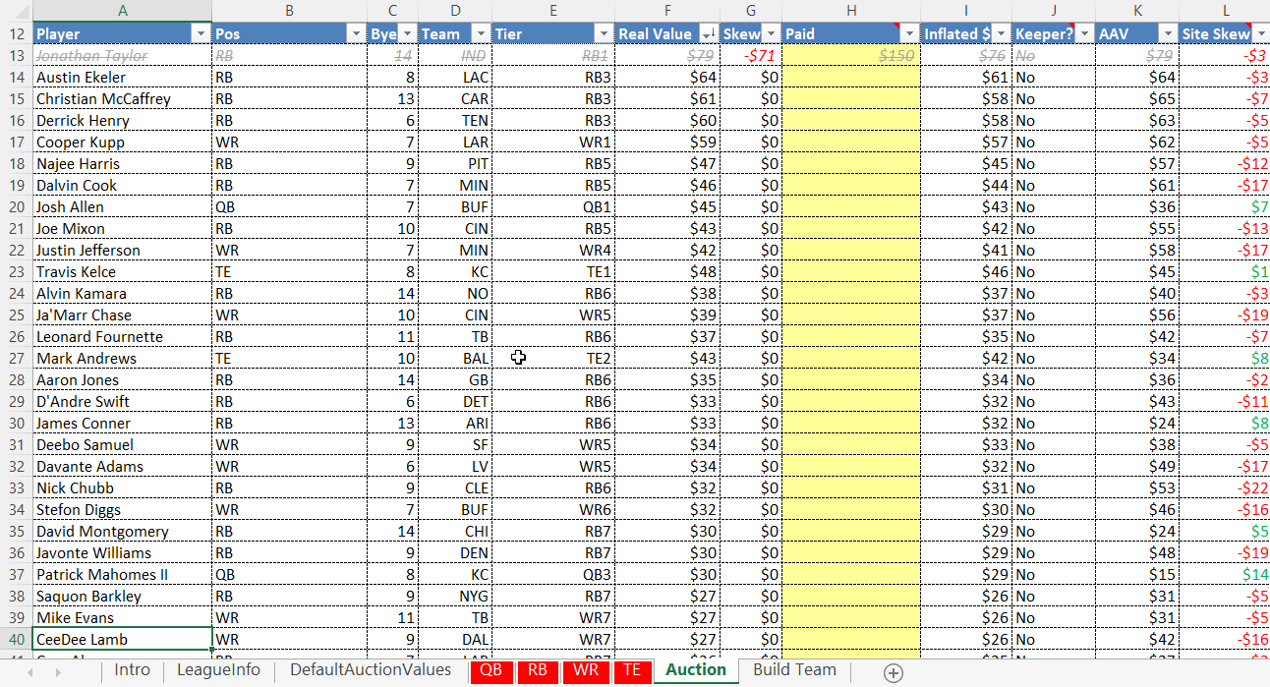The height and width of the screenshot is (687, 1270).
Task: Open the Pos column filter dropdown
Action: coord(355,33)
